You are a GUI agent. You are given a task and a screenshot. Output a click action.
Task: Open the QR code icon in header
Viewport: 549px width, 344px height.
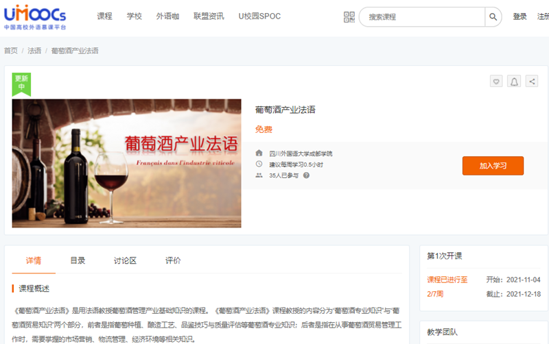click(349, 17)
